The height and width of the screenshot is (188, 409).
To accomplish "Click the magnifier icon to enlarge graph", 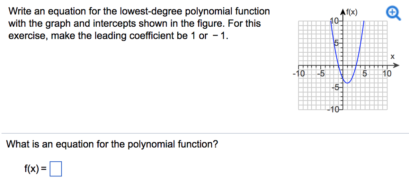I will [393, 14].
